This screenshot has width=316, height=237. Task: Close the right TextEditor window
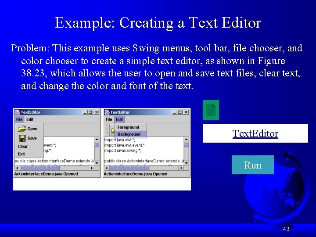coord(186,112)
